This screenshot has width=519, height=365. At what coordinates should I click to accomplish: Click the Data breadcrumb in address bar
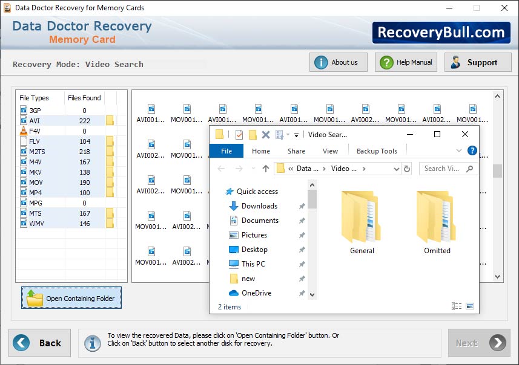(307, 169)
